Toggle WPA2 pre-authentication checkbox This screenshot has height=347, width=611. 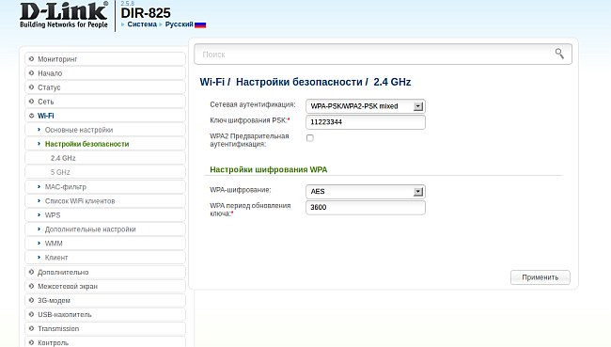coord(310,137)
